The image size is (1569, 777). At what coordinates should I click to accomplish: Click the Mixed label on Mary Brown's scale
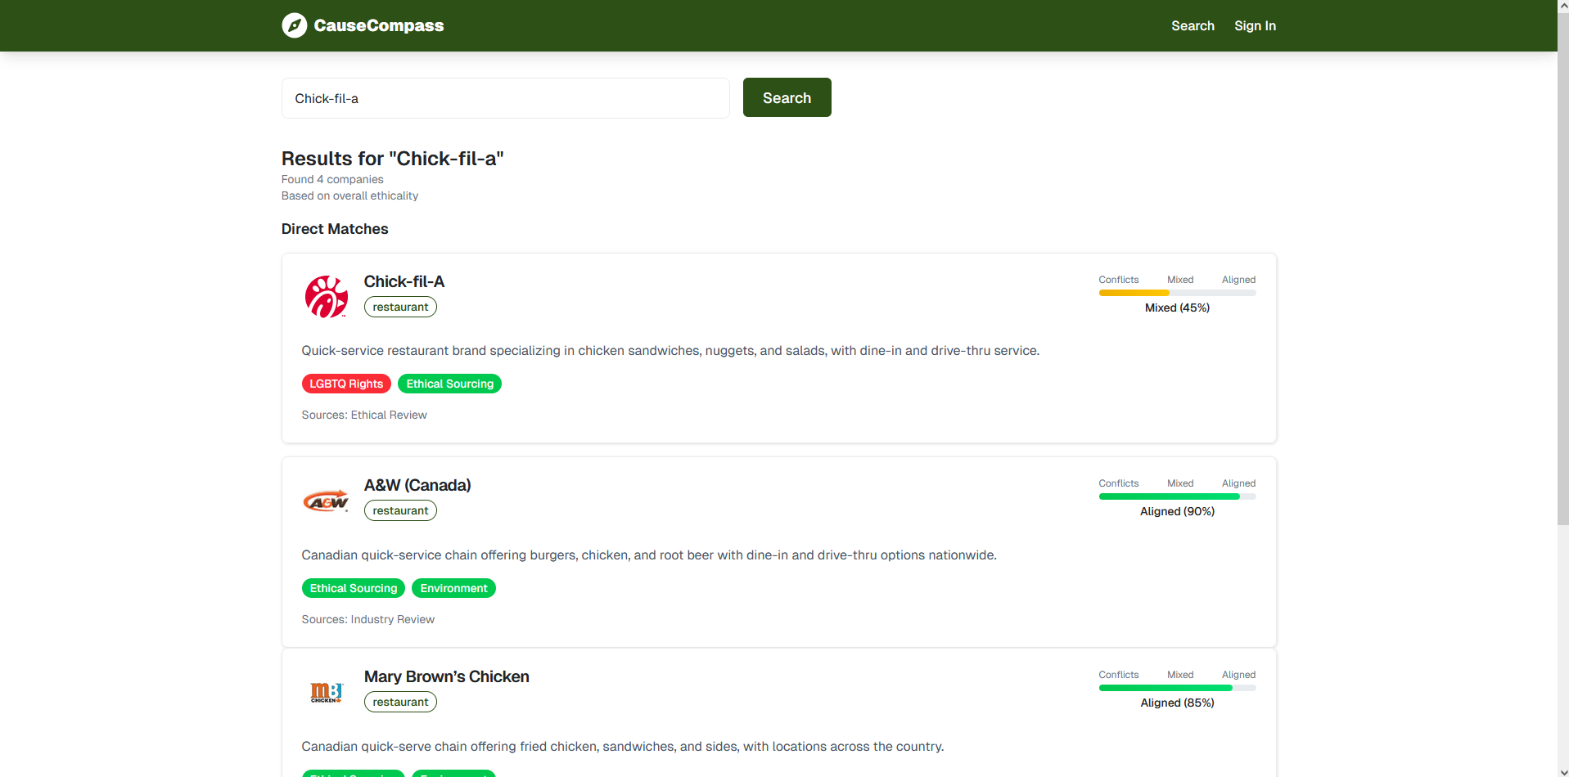(x=1180, y=675)
